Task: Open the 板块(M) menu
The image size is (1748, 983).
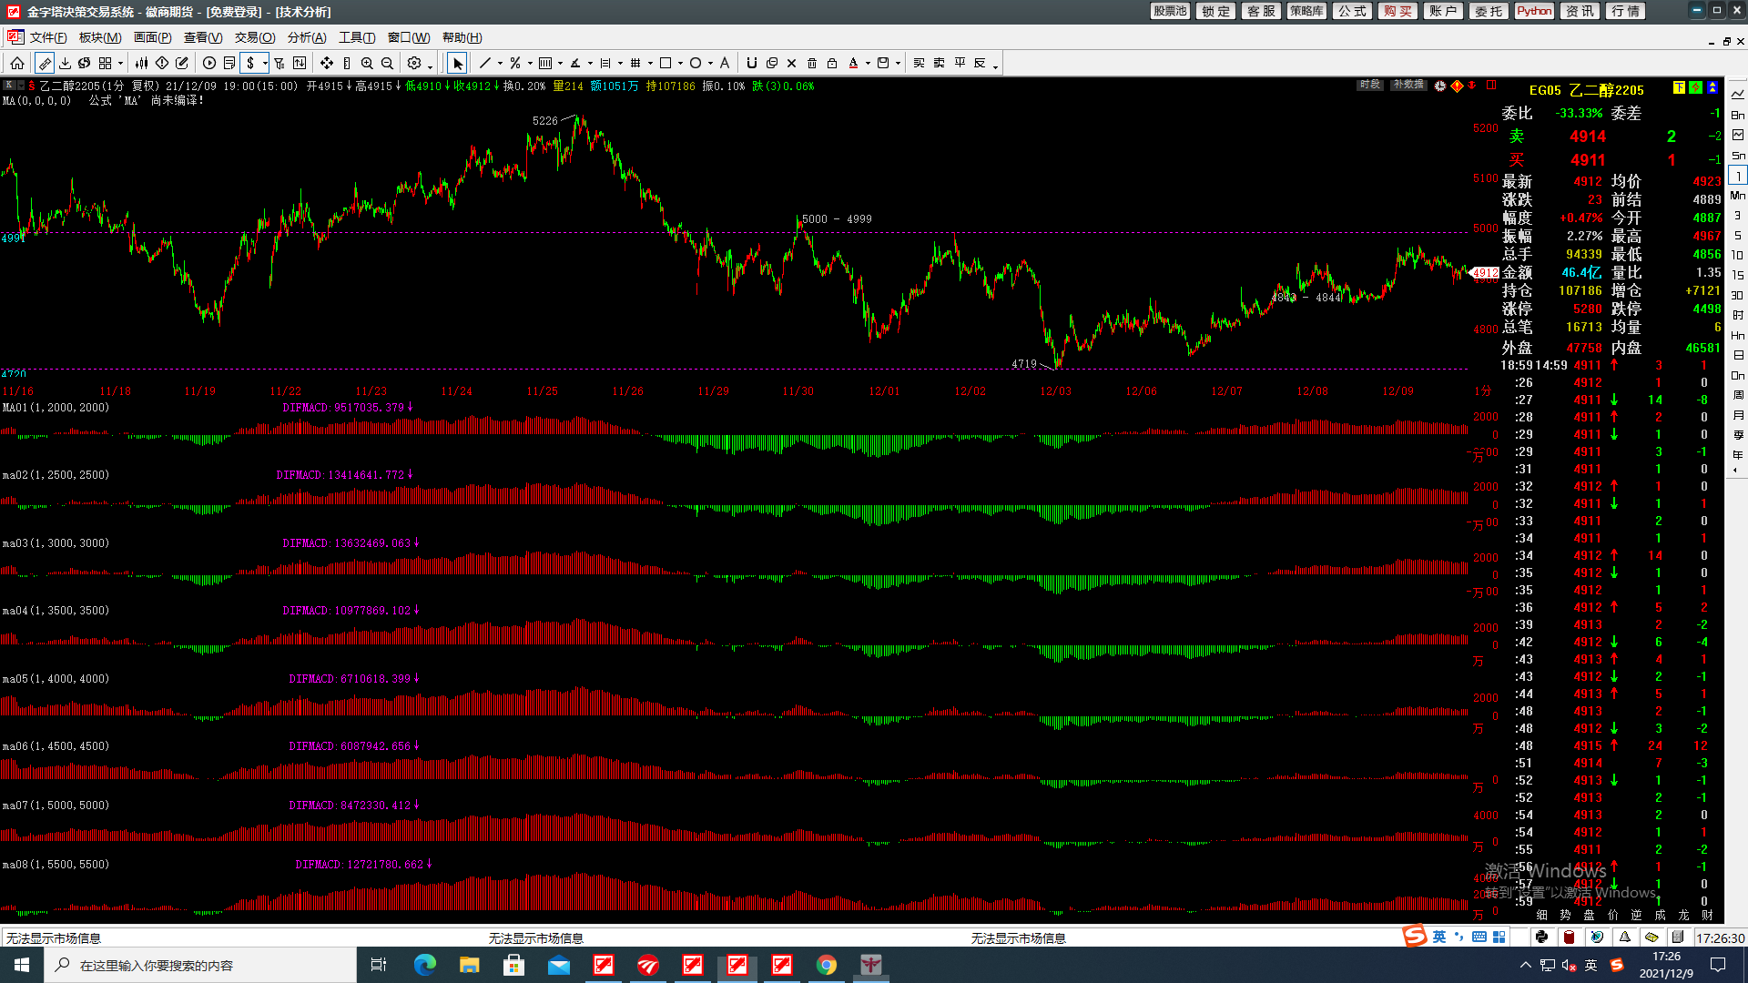Action: [100, 37]
